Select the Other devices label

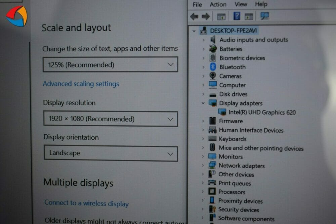pos(236,175)
